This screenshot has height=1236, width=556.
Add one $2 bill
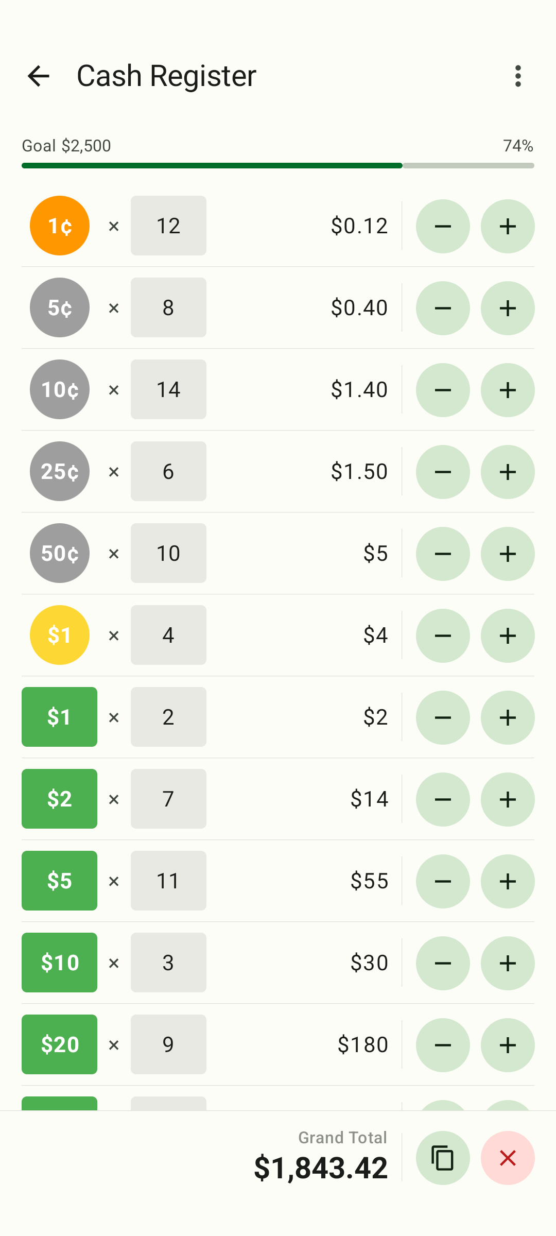point(508,799)
